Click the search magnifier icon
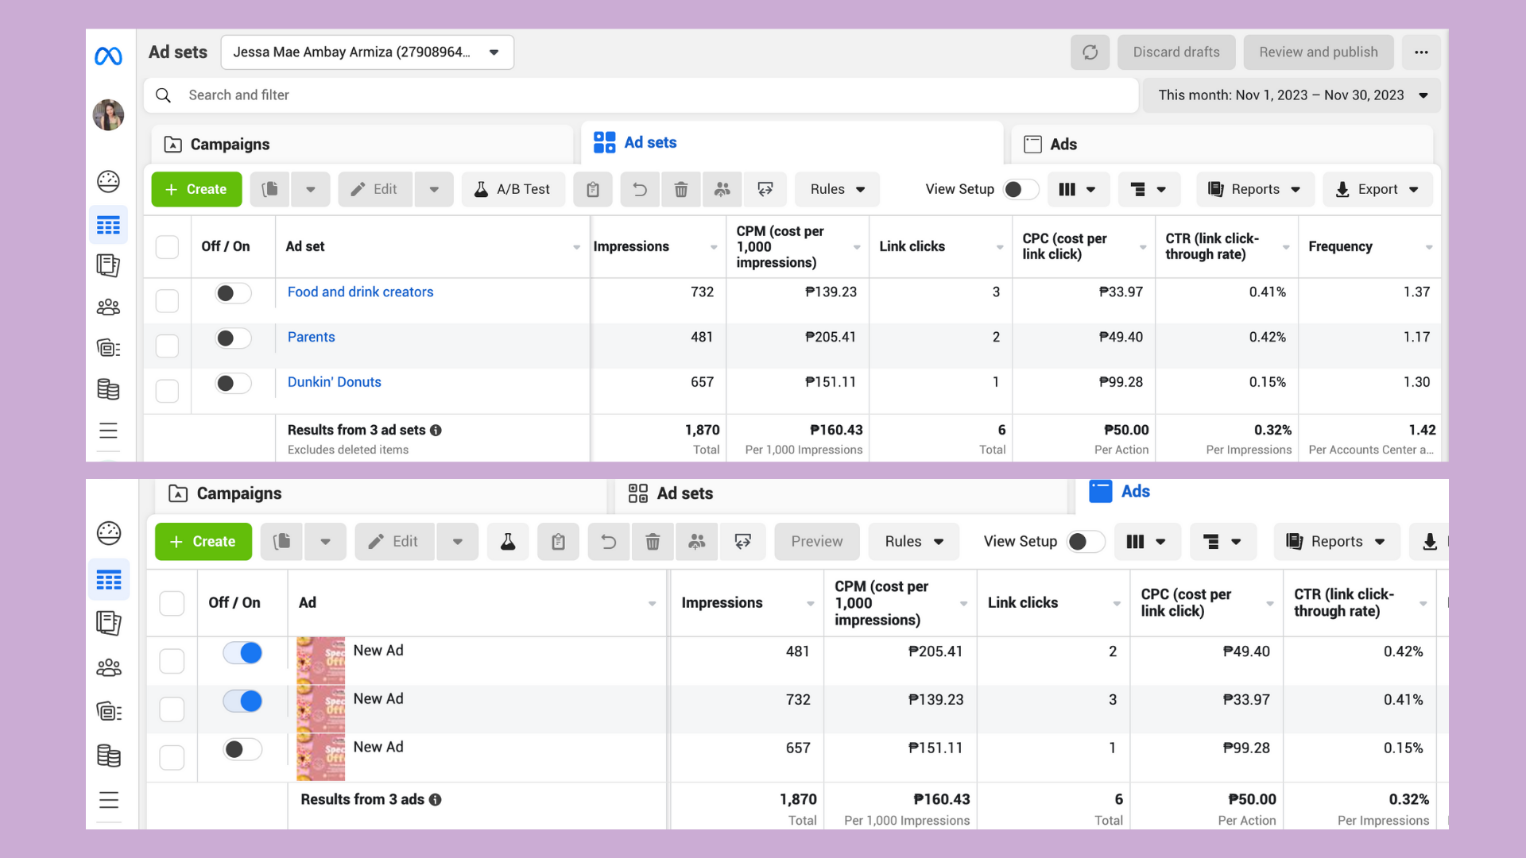The width and height of the screenshot is (1526, 858). tap(164, 95)
